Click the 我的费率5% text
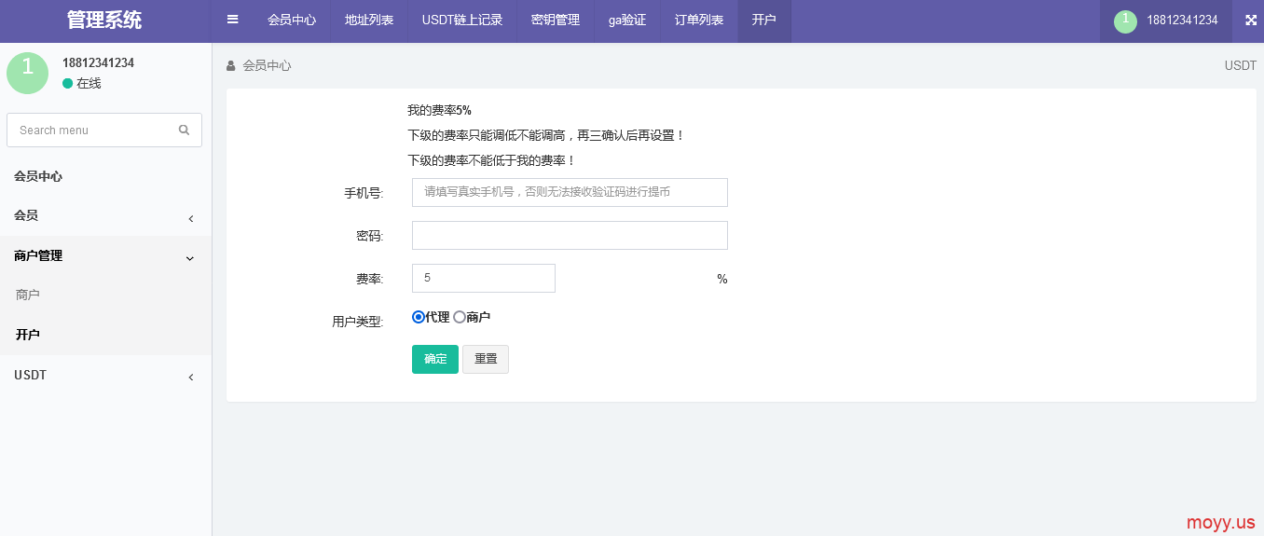This screenshot has width=1264, height=536. click(x=439, y=110)
